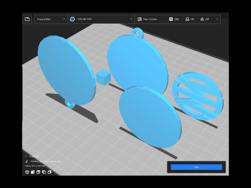Expand the object list caret
Viewport: 251px width, 188px height.
coord(26,156)
